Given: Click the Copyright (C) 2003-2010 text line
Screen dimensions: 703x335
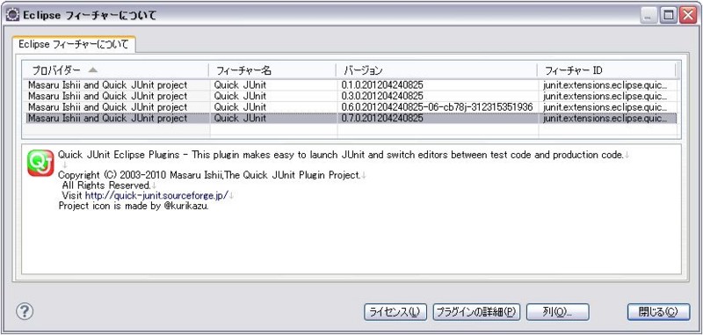Looking at the screenshot, I should tap(209, 175).
